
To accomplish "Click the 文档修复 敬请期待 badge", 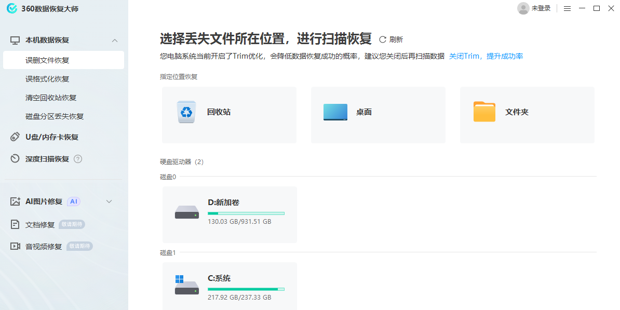I will (x=72, y=224).
